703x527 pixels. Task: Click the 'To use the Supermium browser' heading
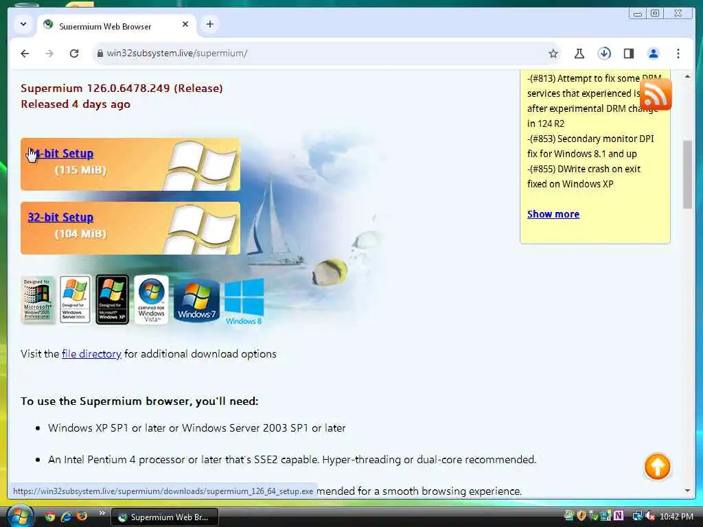(x=139, y=401)
